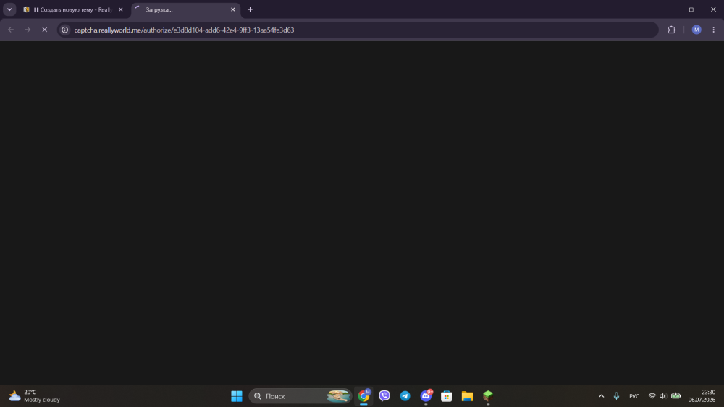Open the Windows Start menu

[x=237, y=396]
